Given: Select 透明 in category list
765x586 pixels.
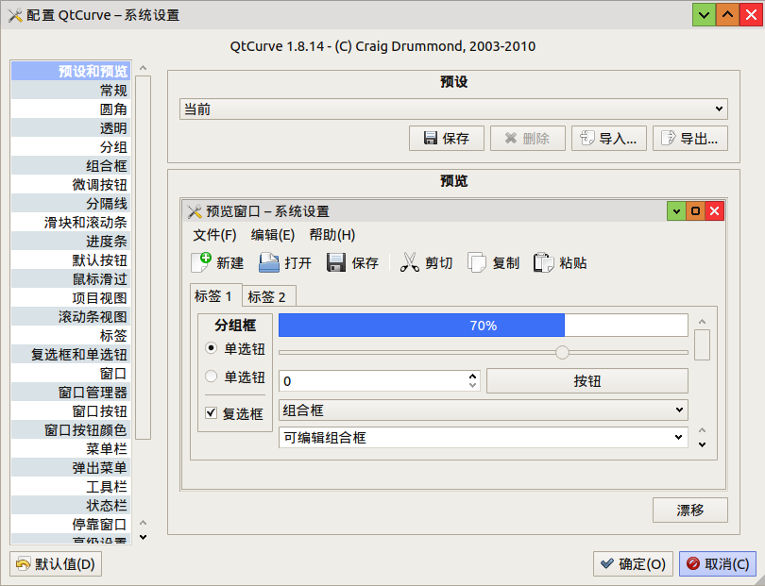Looking at the screenshot, I should (71, 127).
